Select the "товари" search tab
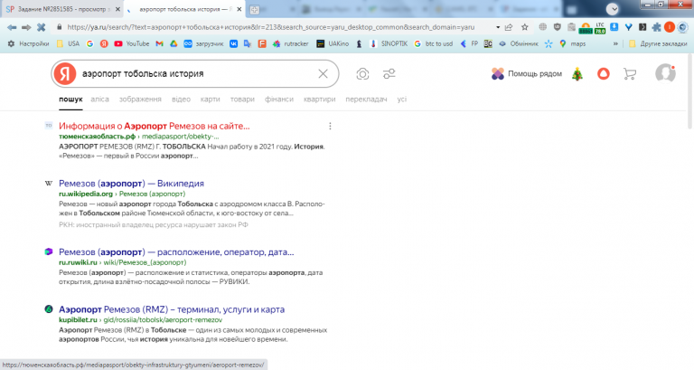The width and height of the screenshot is (694, 370). click(242, 100)
